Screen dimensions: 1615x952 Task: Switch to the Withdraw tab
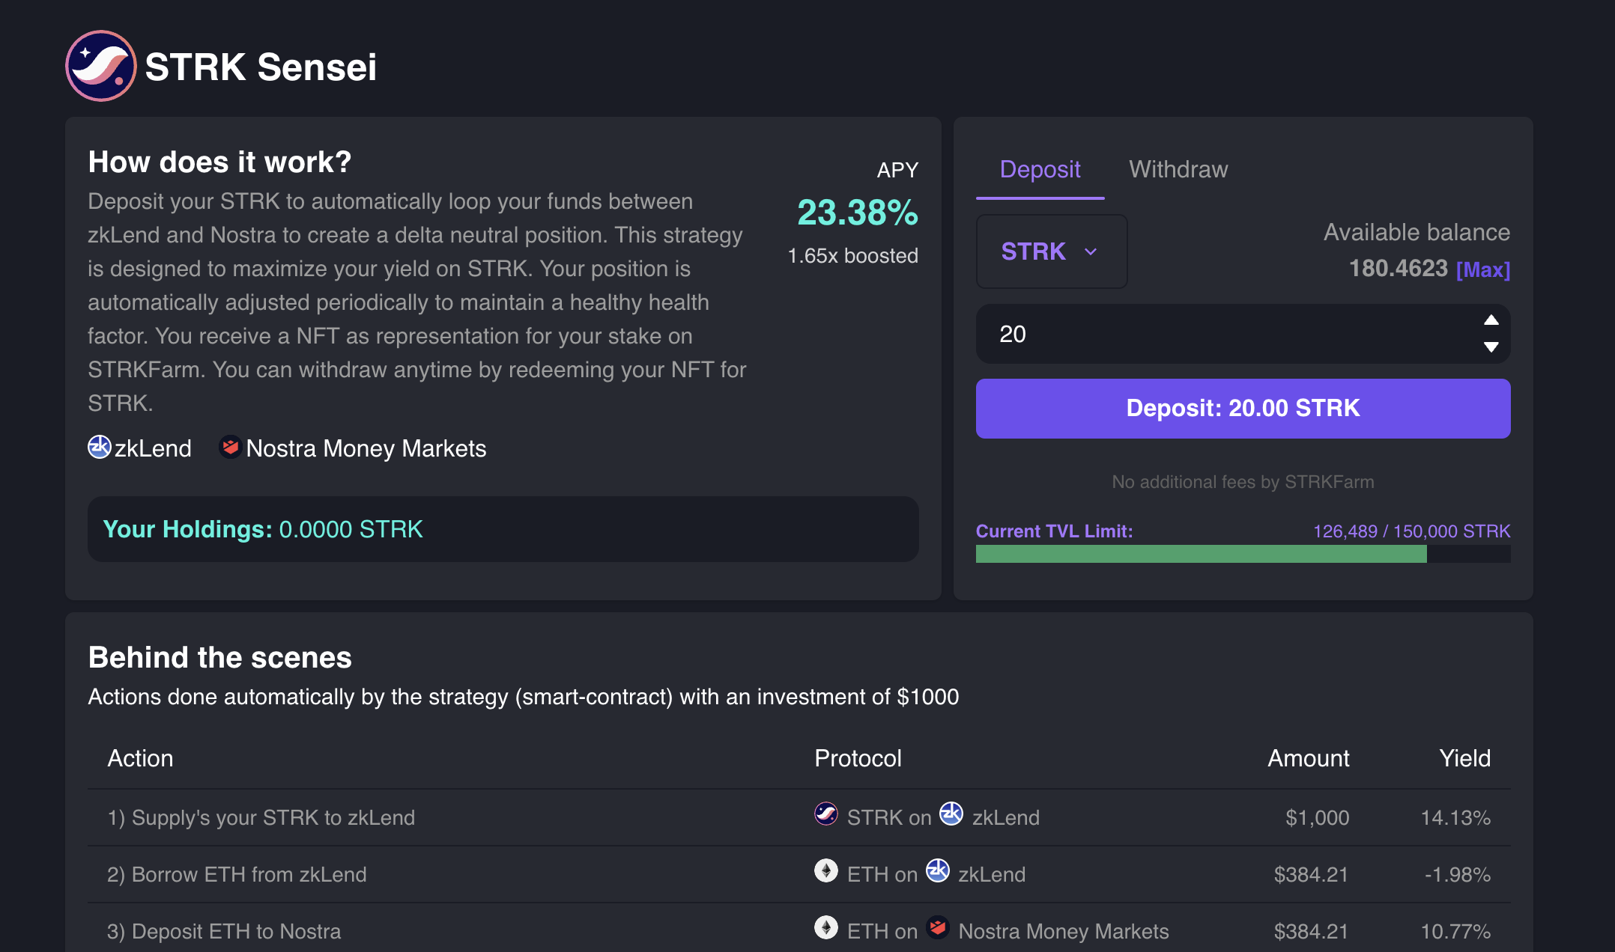(x=1178, y=169)
